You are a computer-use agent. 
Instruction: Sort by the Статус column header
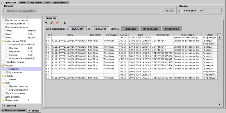click(210, 35)
